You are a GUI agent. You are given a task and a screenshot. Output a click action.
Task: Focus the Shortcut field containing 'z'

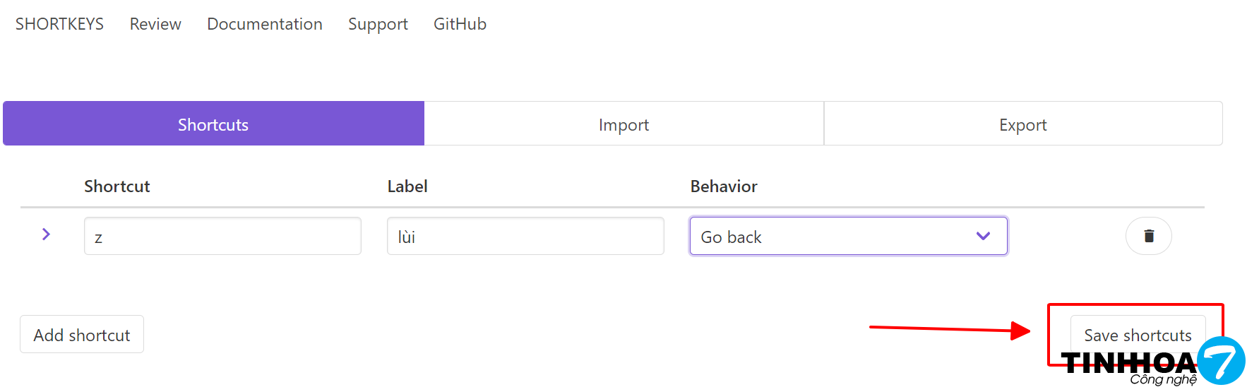pyautogui.click(x=222, y=237)
